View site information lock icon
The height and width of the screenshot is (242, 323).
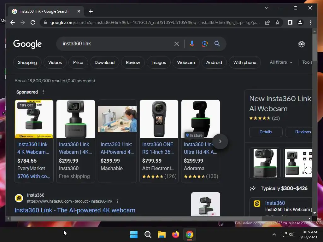pyautogui.click(x=45, y=22)
